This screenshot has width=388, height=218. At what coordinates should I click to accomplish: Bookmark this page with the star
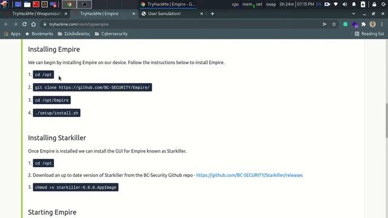point(334,24)
